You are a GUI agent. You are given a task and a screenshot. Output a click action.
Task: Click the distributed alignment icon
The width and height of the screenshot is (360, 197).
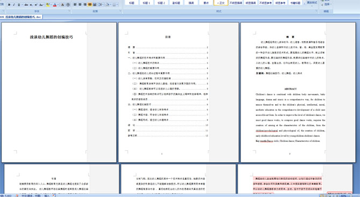[95, 5]
